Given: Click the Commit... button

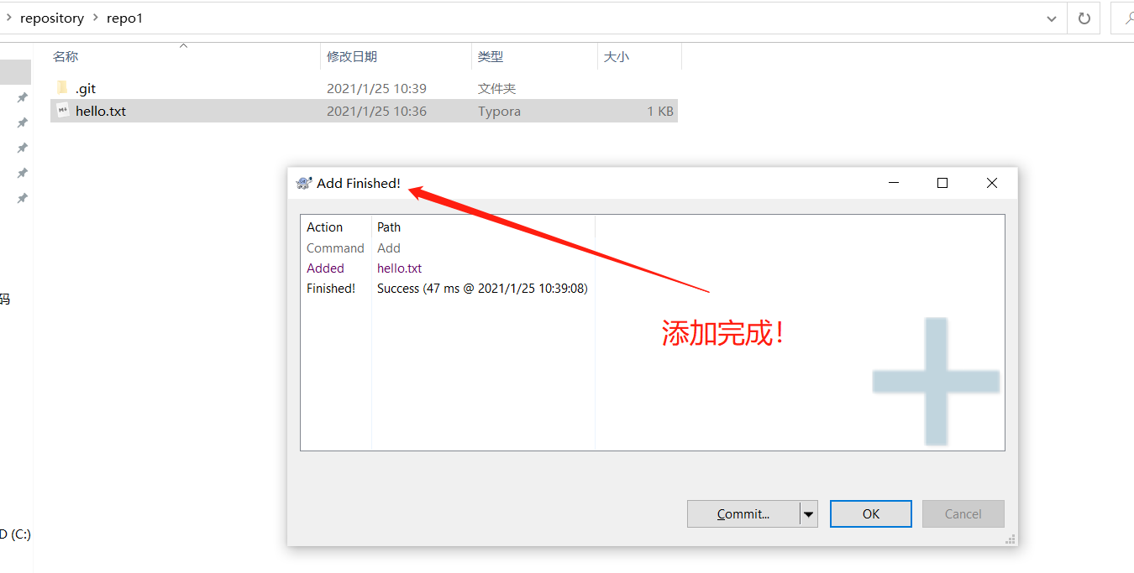Looking at the screenshot, I should [x=743, y=514].
